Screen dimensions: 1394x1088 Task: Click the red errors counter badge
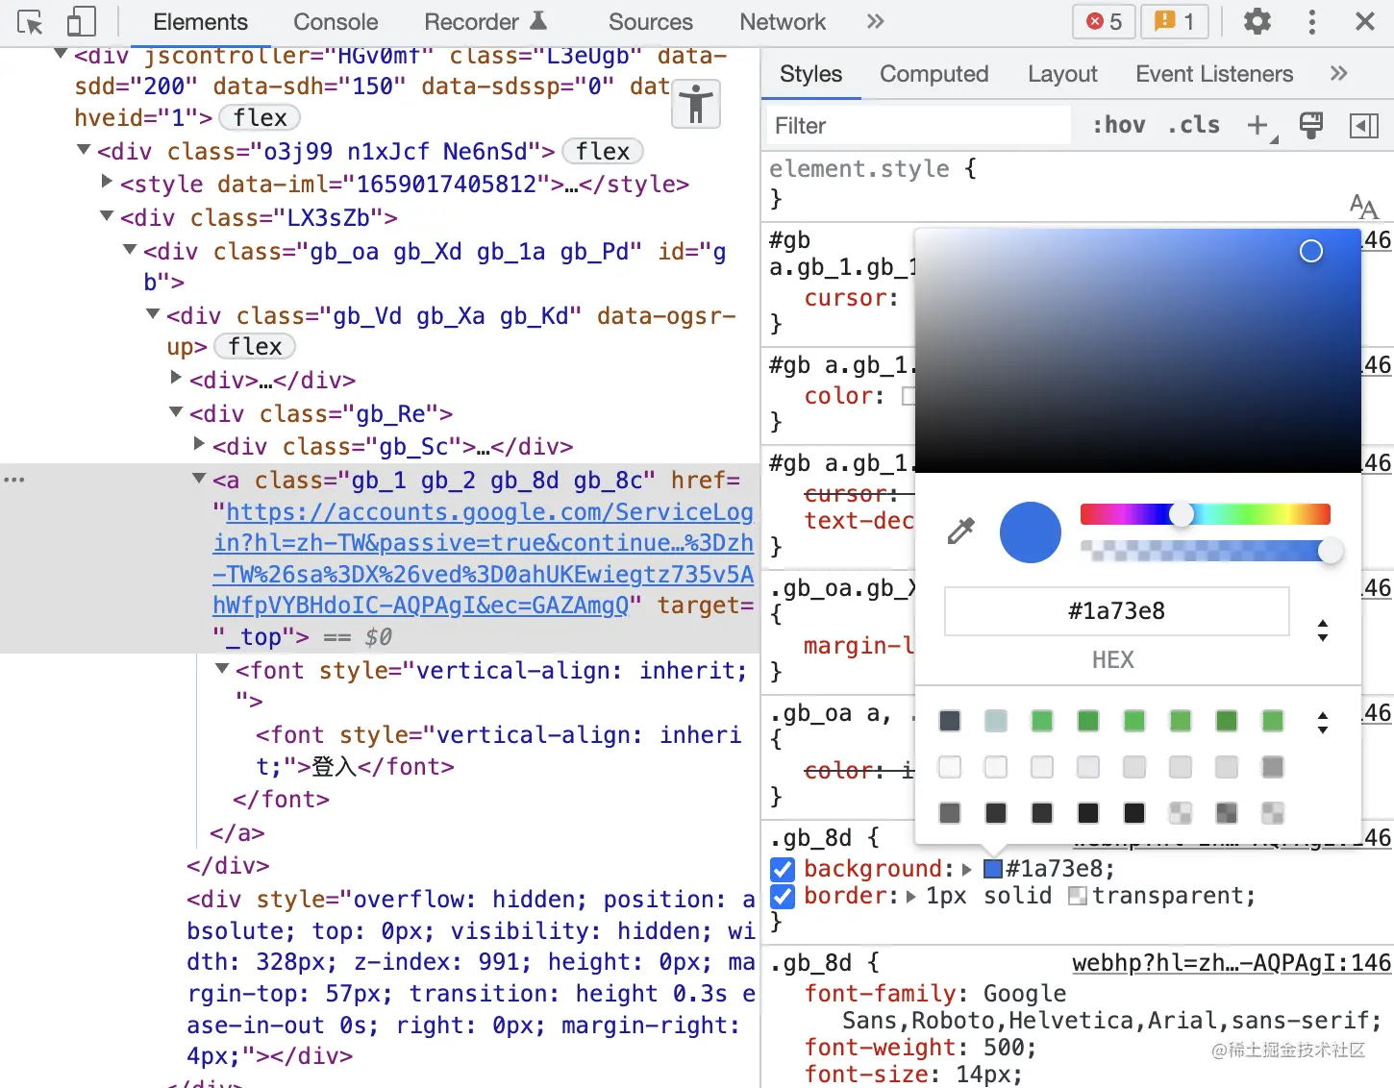(x=1104, y=21)
